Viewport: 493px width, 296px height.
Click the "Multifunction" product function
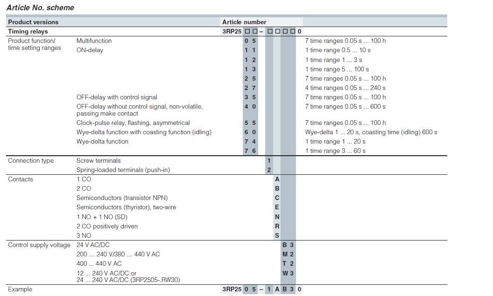94,41
